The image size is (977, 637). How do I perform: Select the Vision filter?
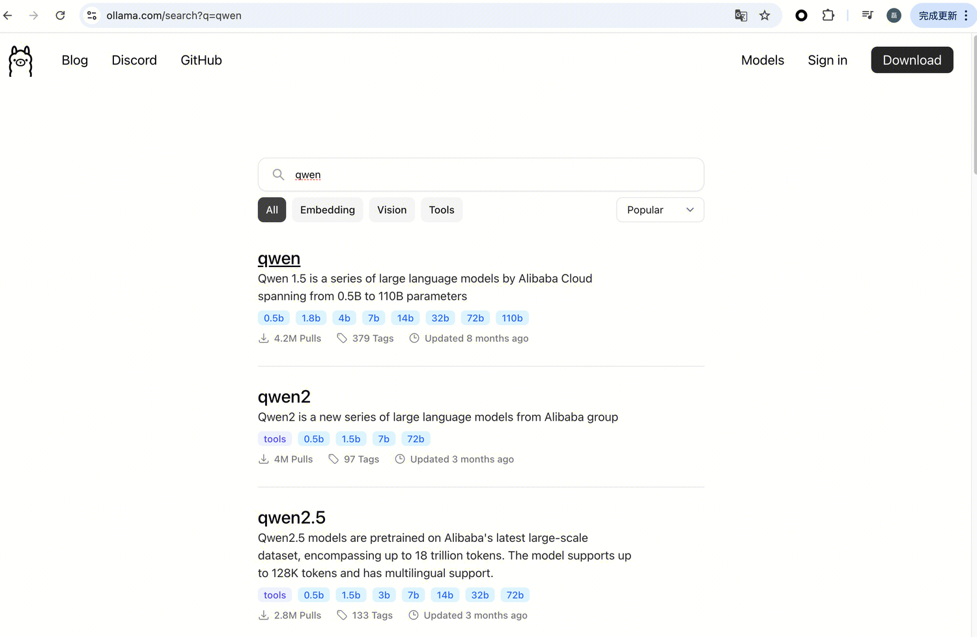[391, 210]
